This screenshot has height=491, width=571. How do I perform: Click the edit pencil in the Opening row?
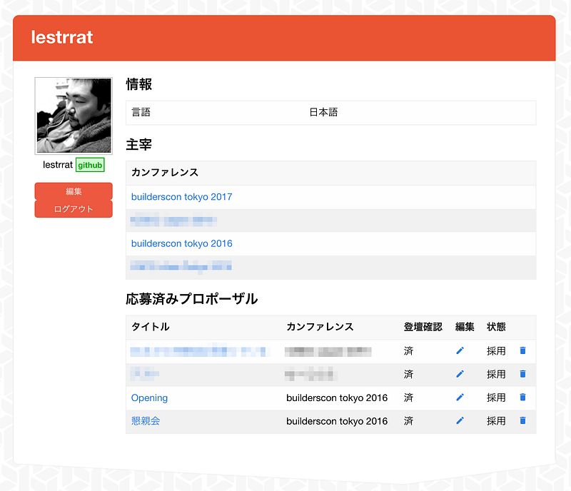pos(460,398)
